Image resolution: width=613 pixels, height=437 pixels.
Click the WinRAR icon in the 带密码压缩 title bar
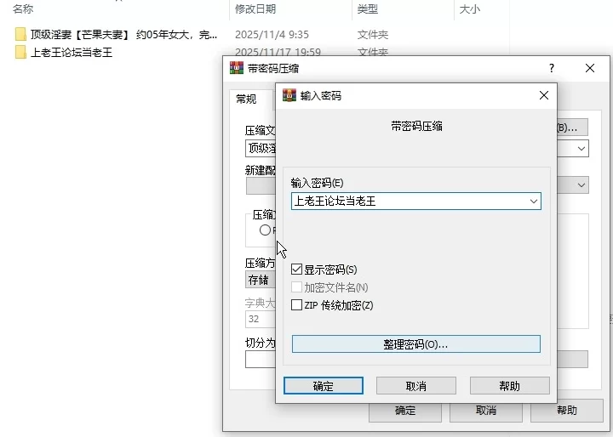pyautogui.click(x=237, y=68)
